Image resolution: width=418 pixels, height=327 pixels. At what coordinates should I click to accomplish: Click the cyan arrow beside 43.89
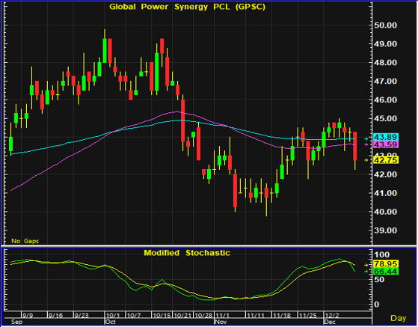(x=366, y=138)
